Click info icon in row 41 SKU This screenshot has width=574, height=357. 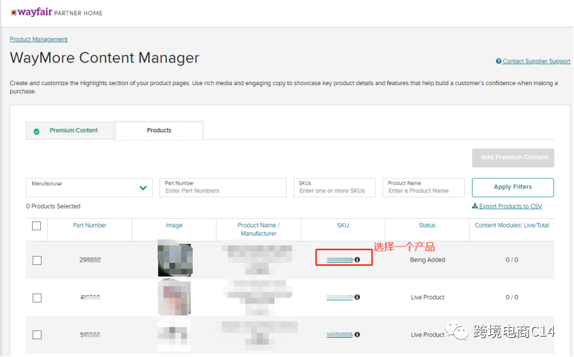(357, 297)
